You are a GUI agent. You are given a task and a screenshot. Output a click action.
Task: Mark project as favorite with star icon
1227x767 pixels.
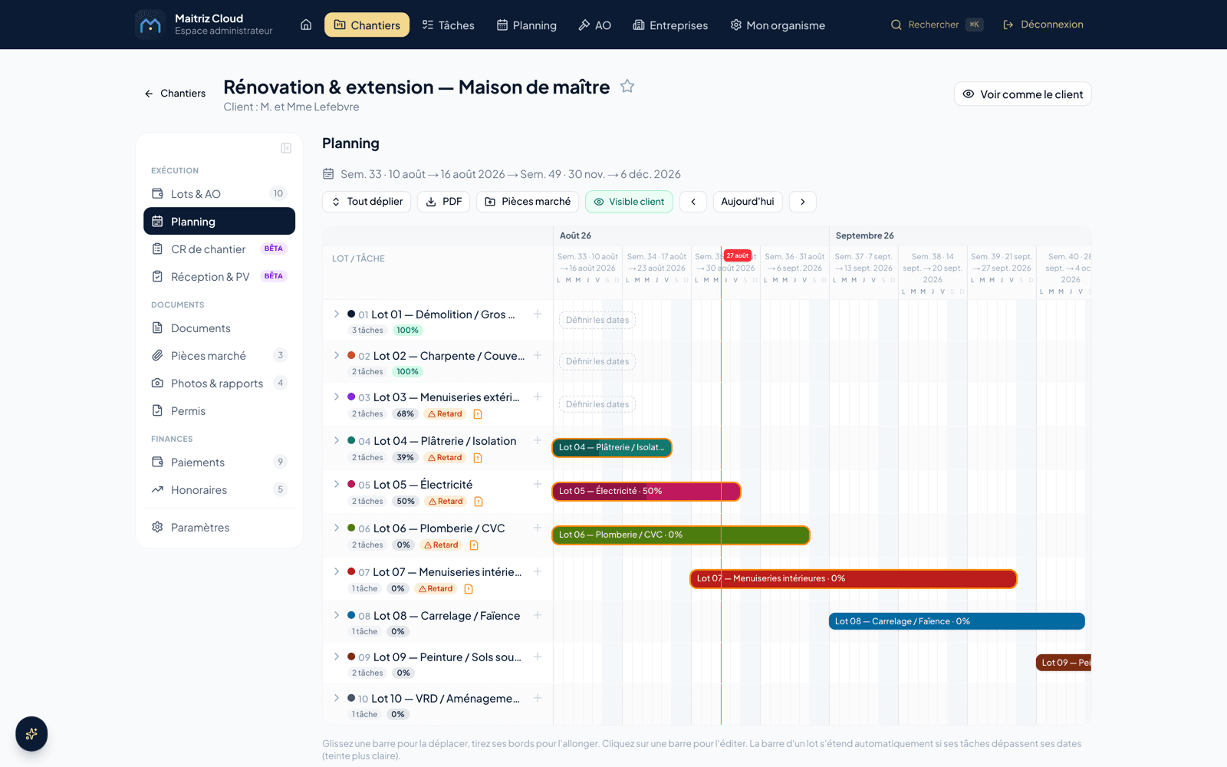[x=627, y=87]
